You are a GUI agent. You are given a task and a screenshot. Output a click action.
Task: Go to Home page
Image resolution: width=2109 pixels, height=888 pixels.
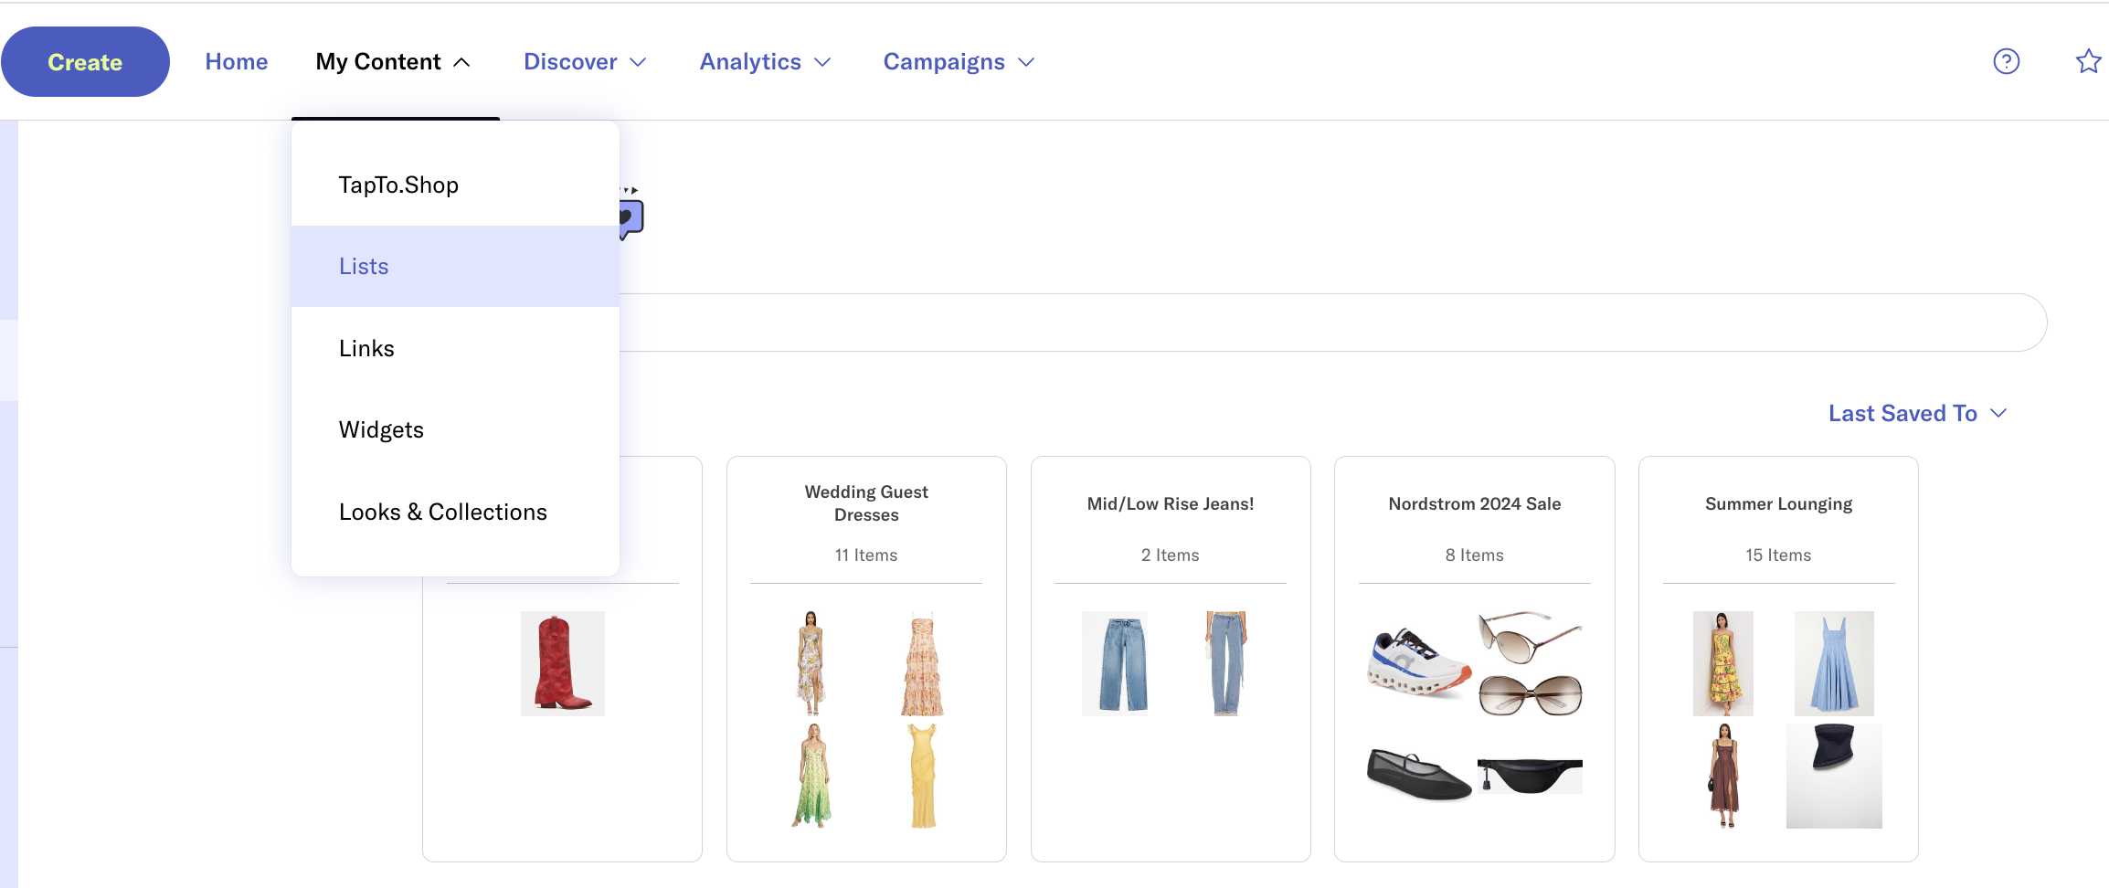(237, 61)
